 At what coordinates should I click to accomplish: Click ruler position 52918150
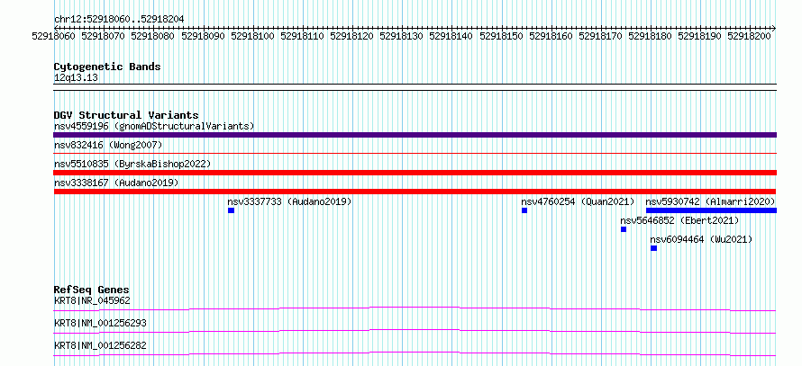pyautogui.click(x=500, y=36)
